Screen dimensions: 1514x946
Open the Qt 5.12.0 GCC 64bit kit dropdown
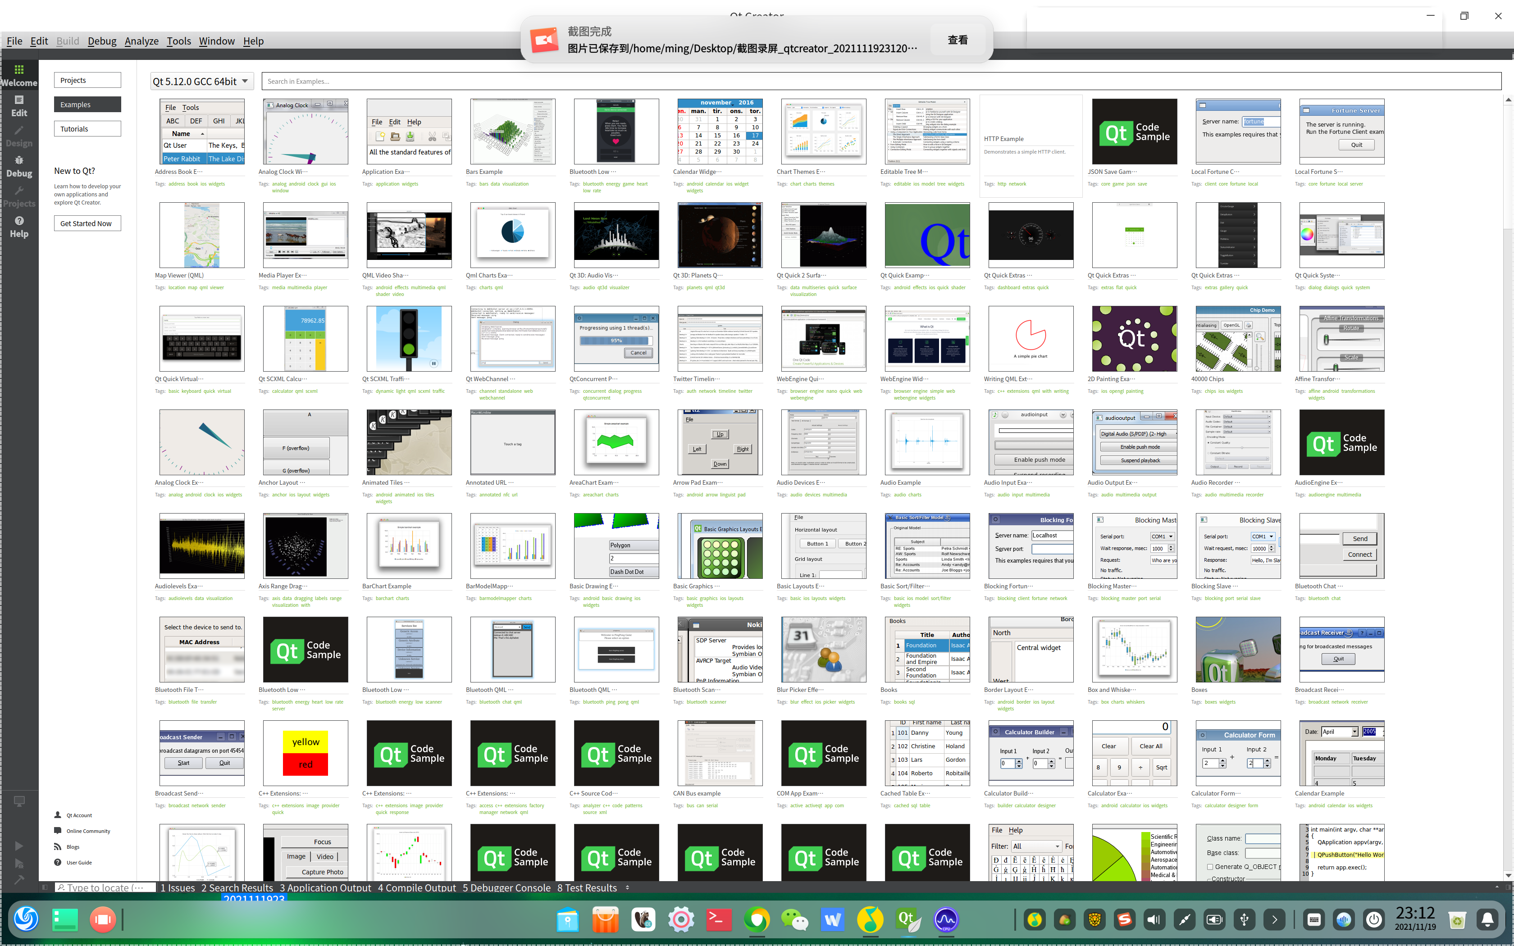click(201, 82)
